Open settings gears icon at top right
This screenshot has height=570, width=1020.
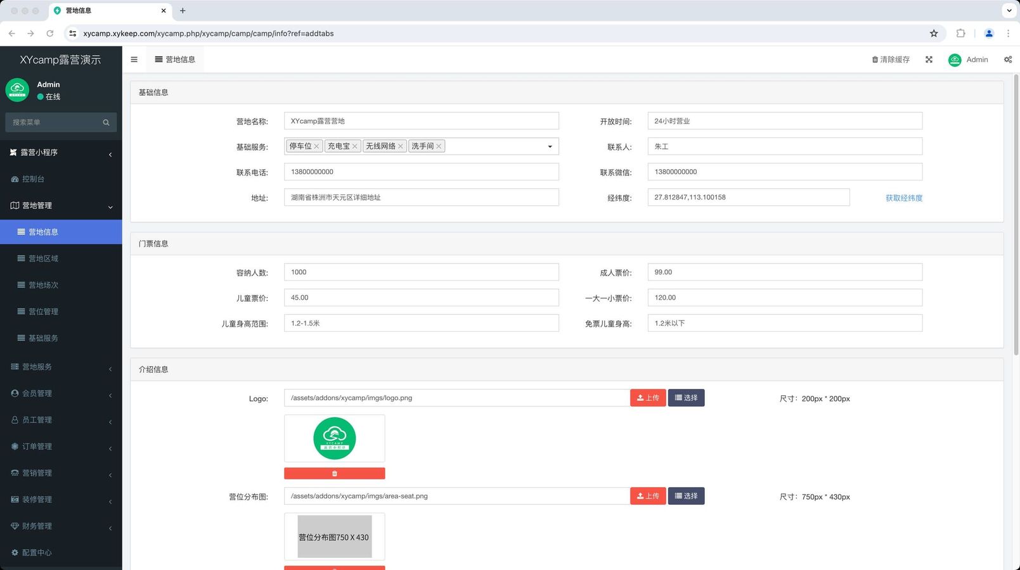(1007, 60)
